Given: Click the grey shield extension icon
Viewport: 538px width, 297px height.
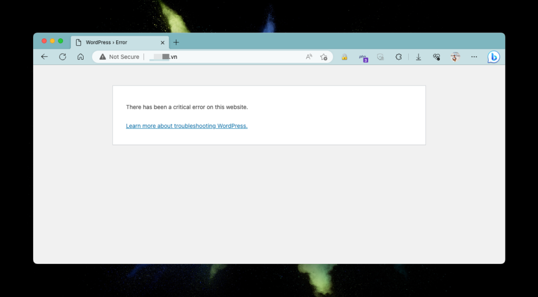Looking at the screenshot, I should point(380,57).
